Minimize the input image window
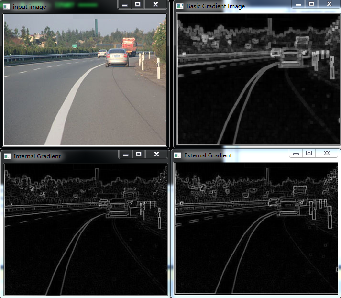This screenshot has height=298, width=341. [125, 5]
